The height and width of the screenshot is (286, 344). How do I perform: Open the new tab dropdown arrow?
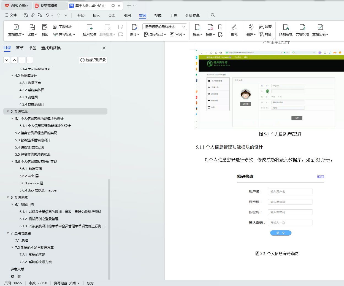[x=134, y=6]
